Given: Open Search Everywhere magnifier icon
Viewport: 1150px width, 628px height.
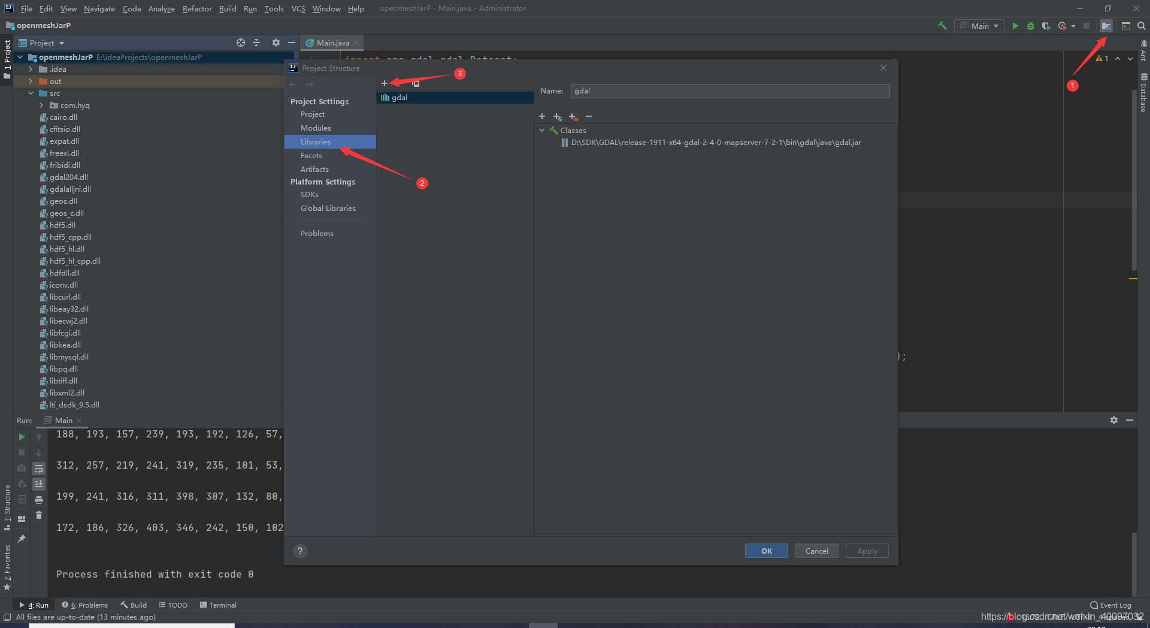Looking at the screenshot, I should tap(1142, 26).
